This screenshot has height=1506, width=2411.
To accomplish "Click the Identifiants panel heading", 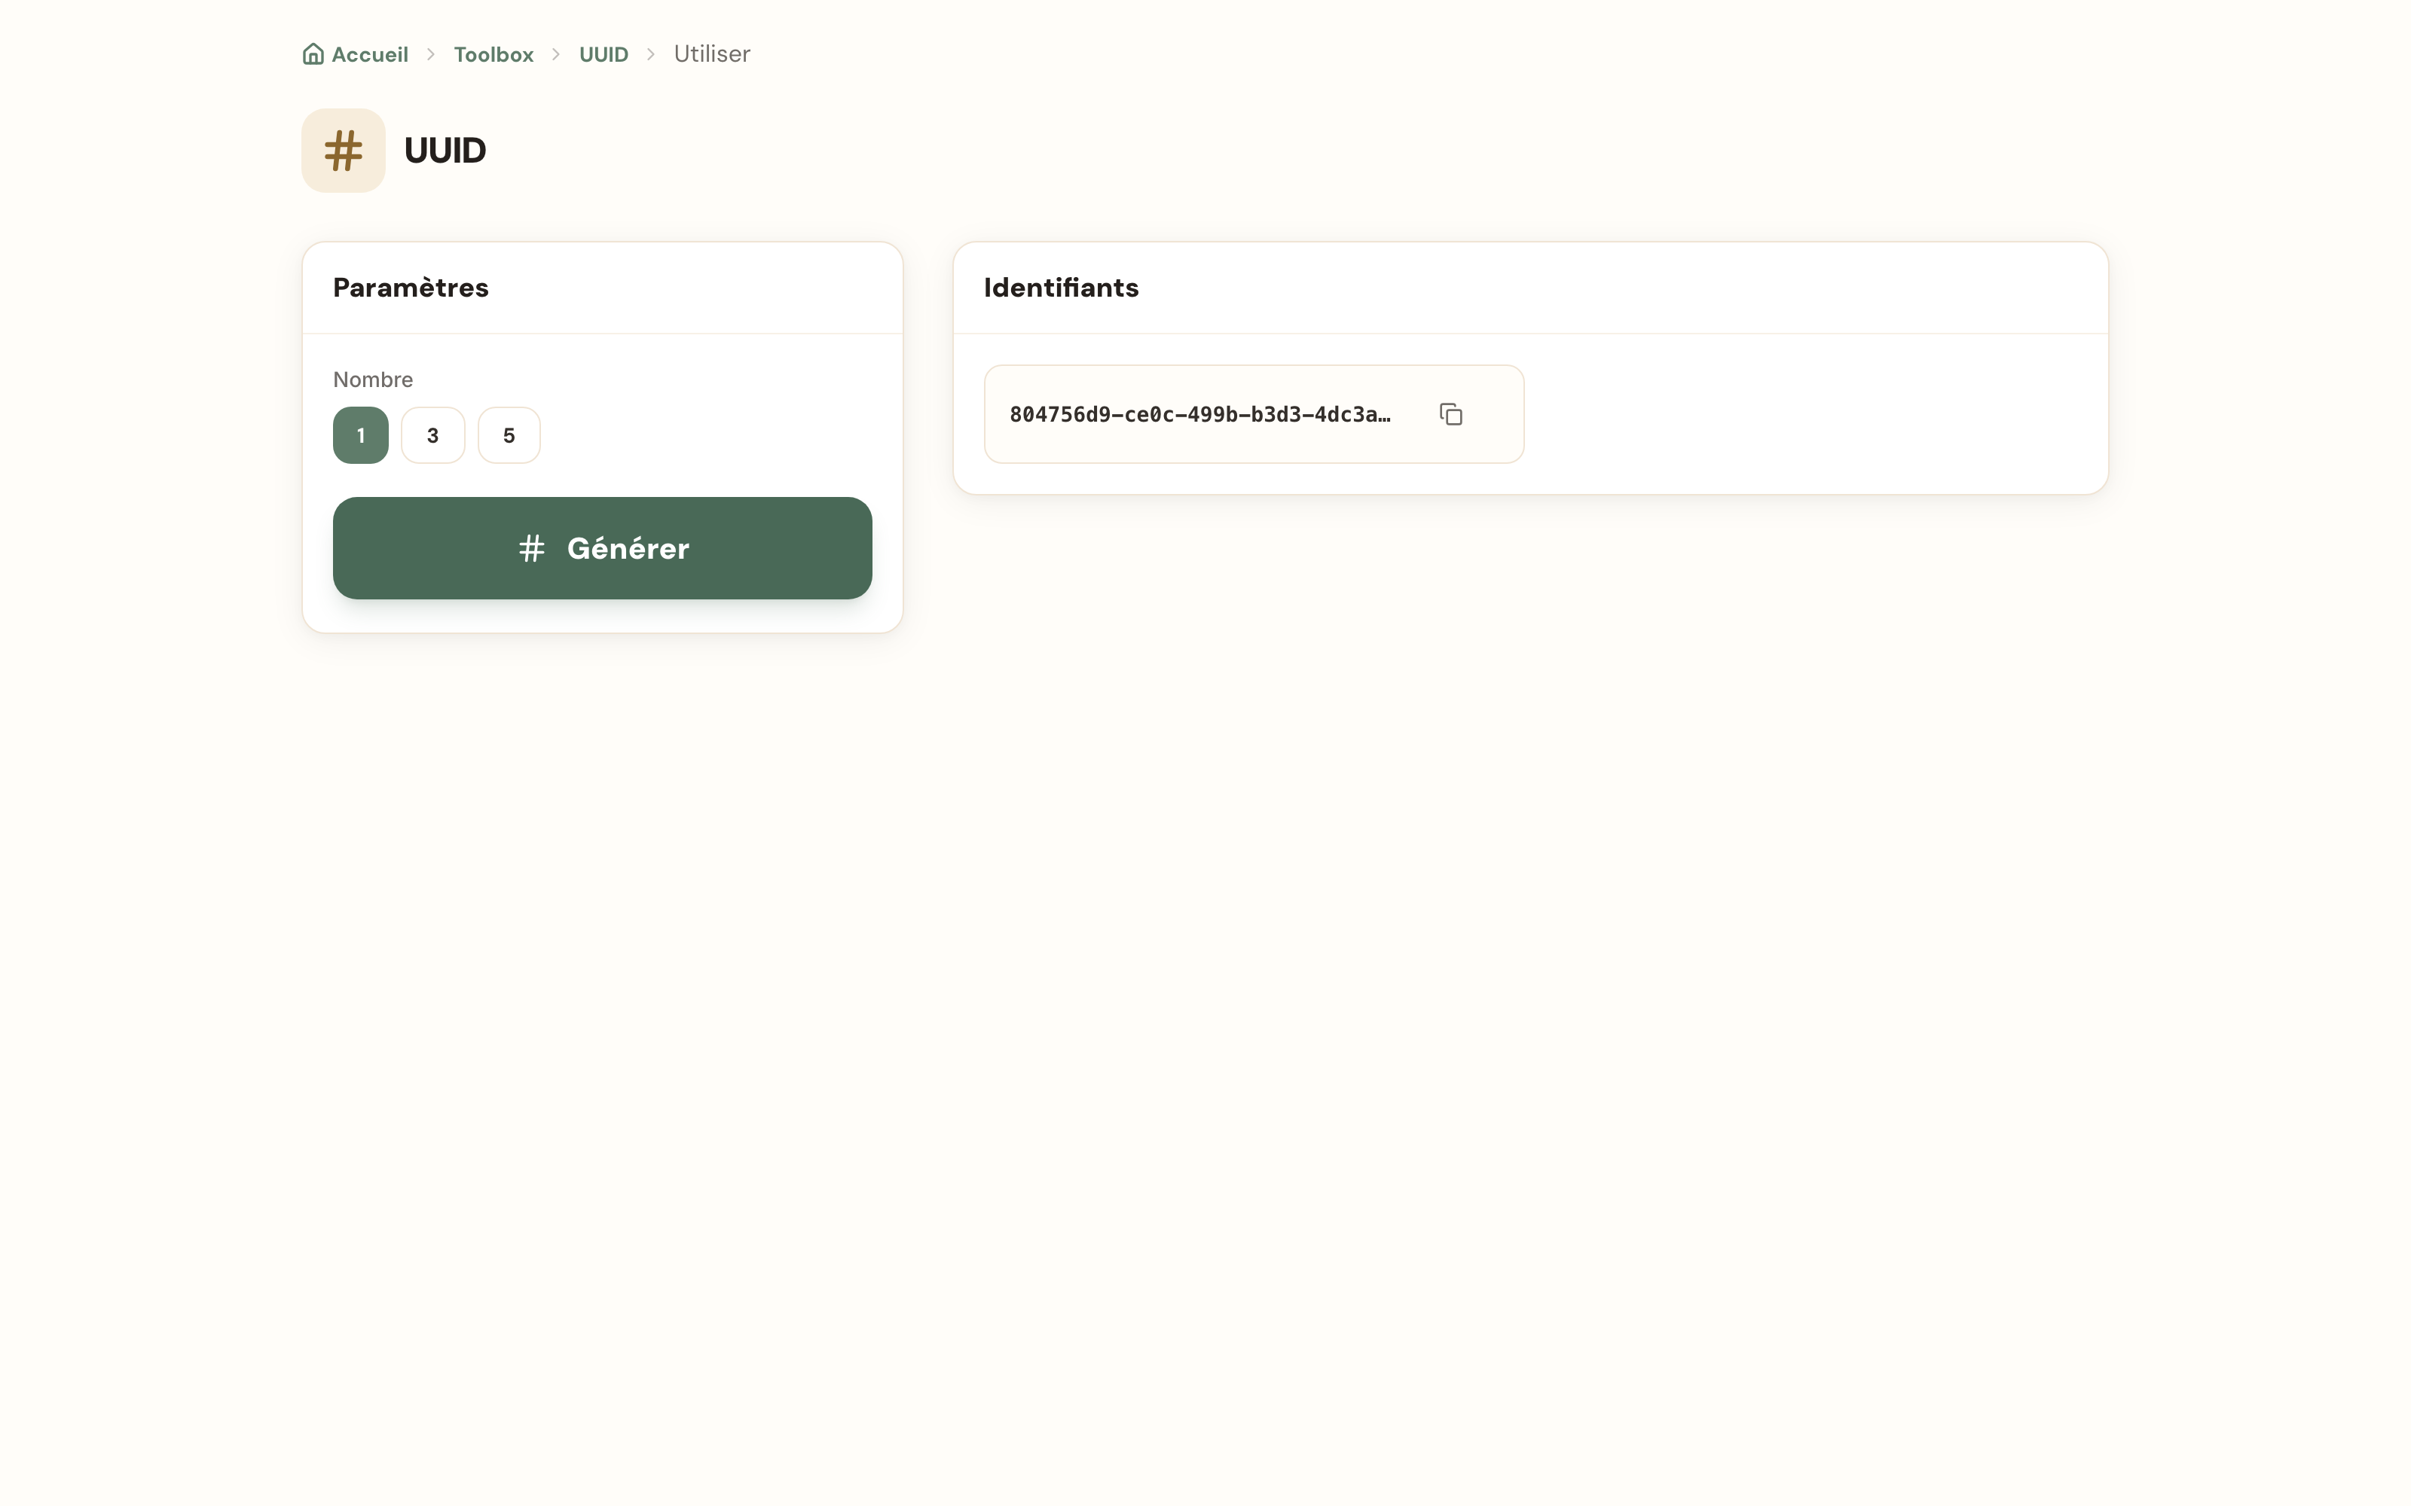I will 1061,288.
